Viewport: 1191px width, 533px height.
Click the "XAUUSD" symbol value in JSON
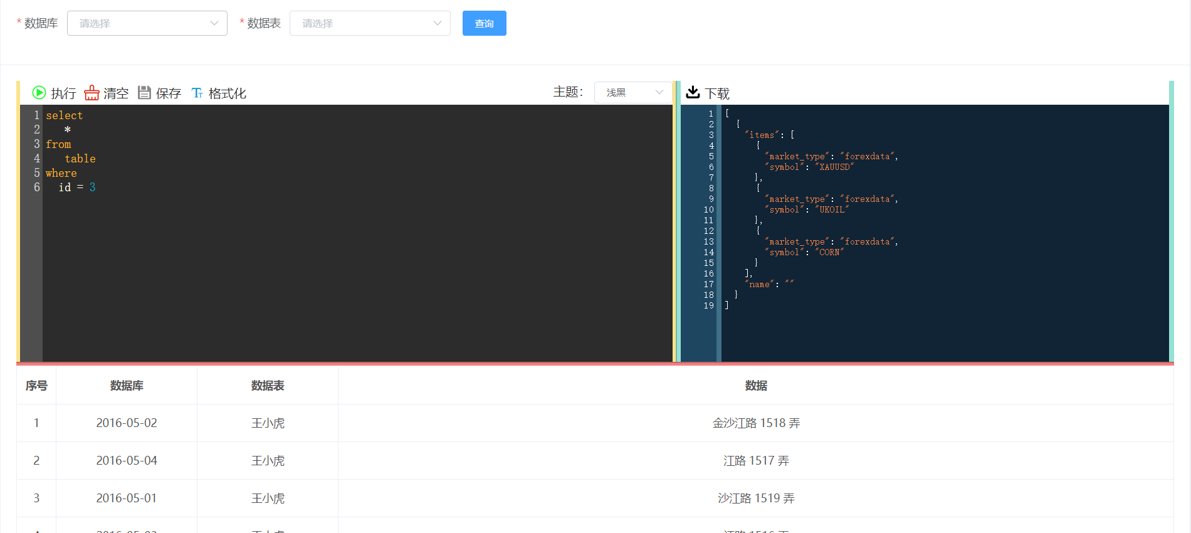pos(834,167)
